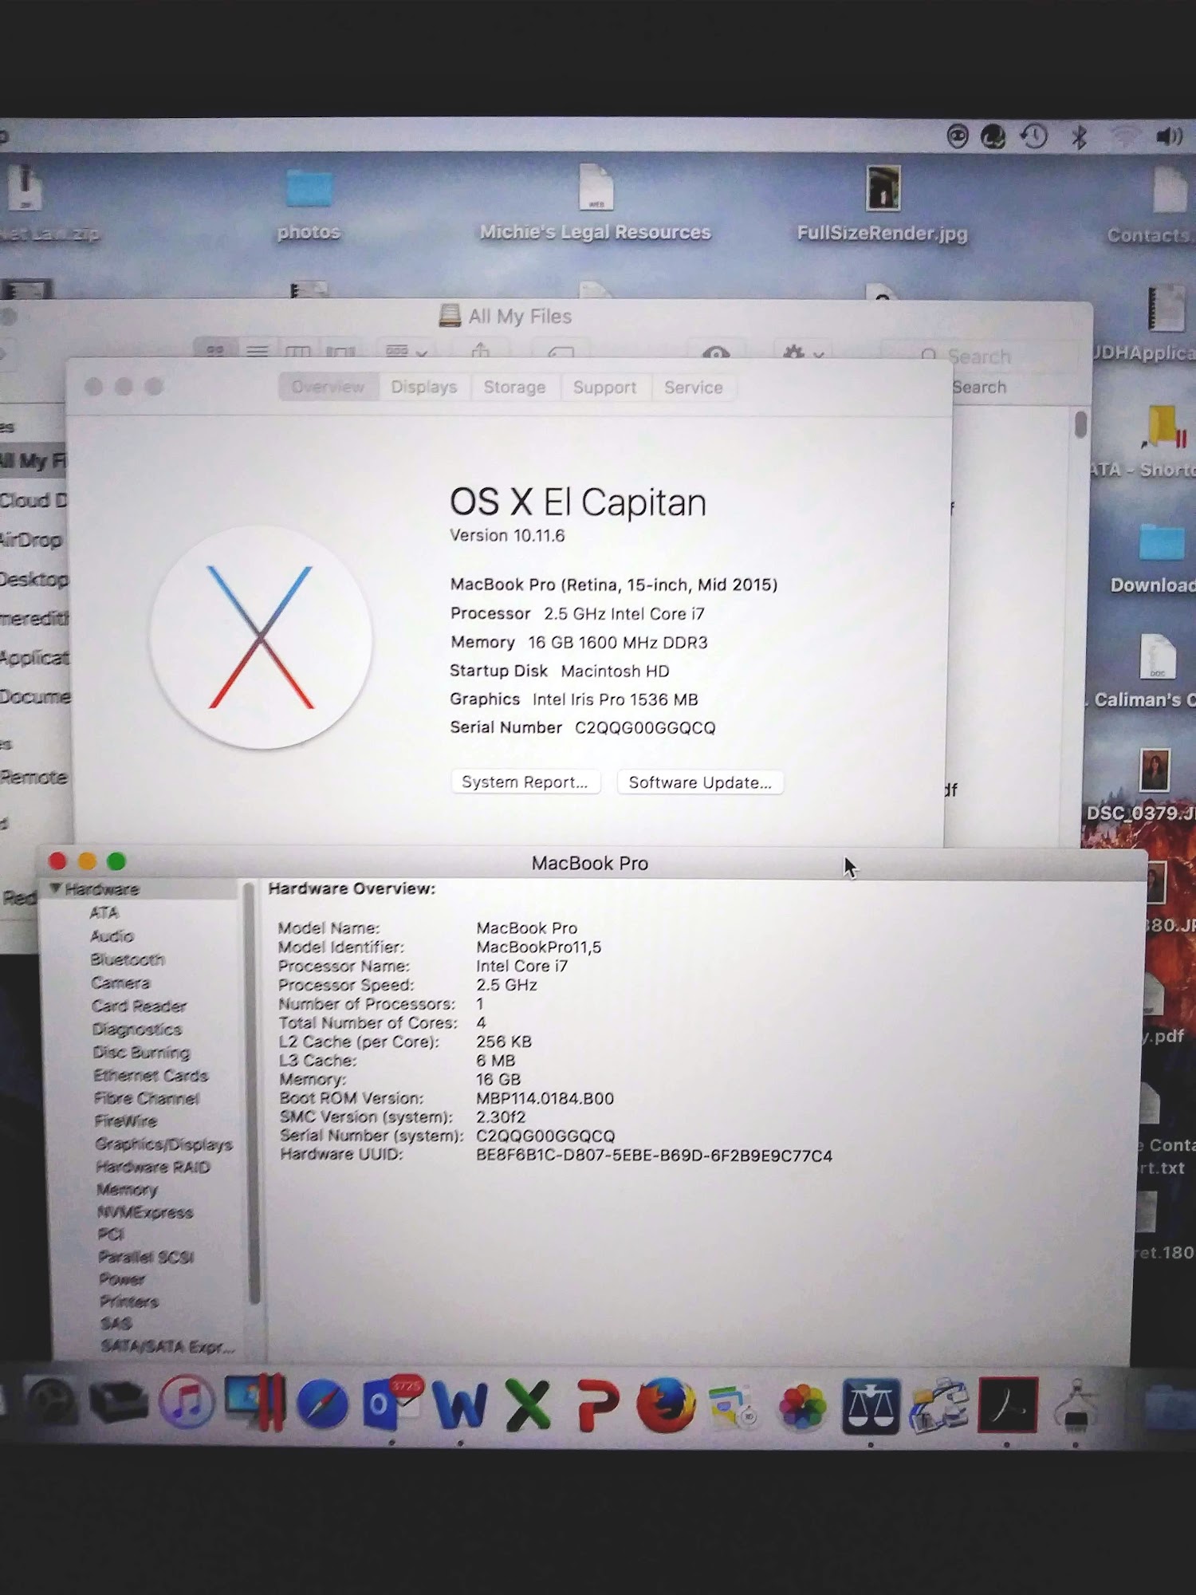Open Microsoft Word in the dock
Image resolution: width=1196 pixels, height=1595 pixels.
(x=459, y=1404)
